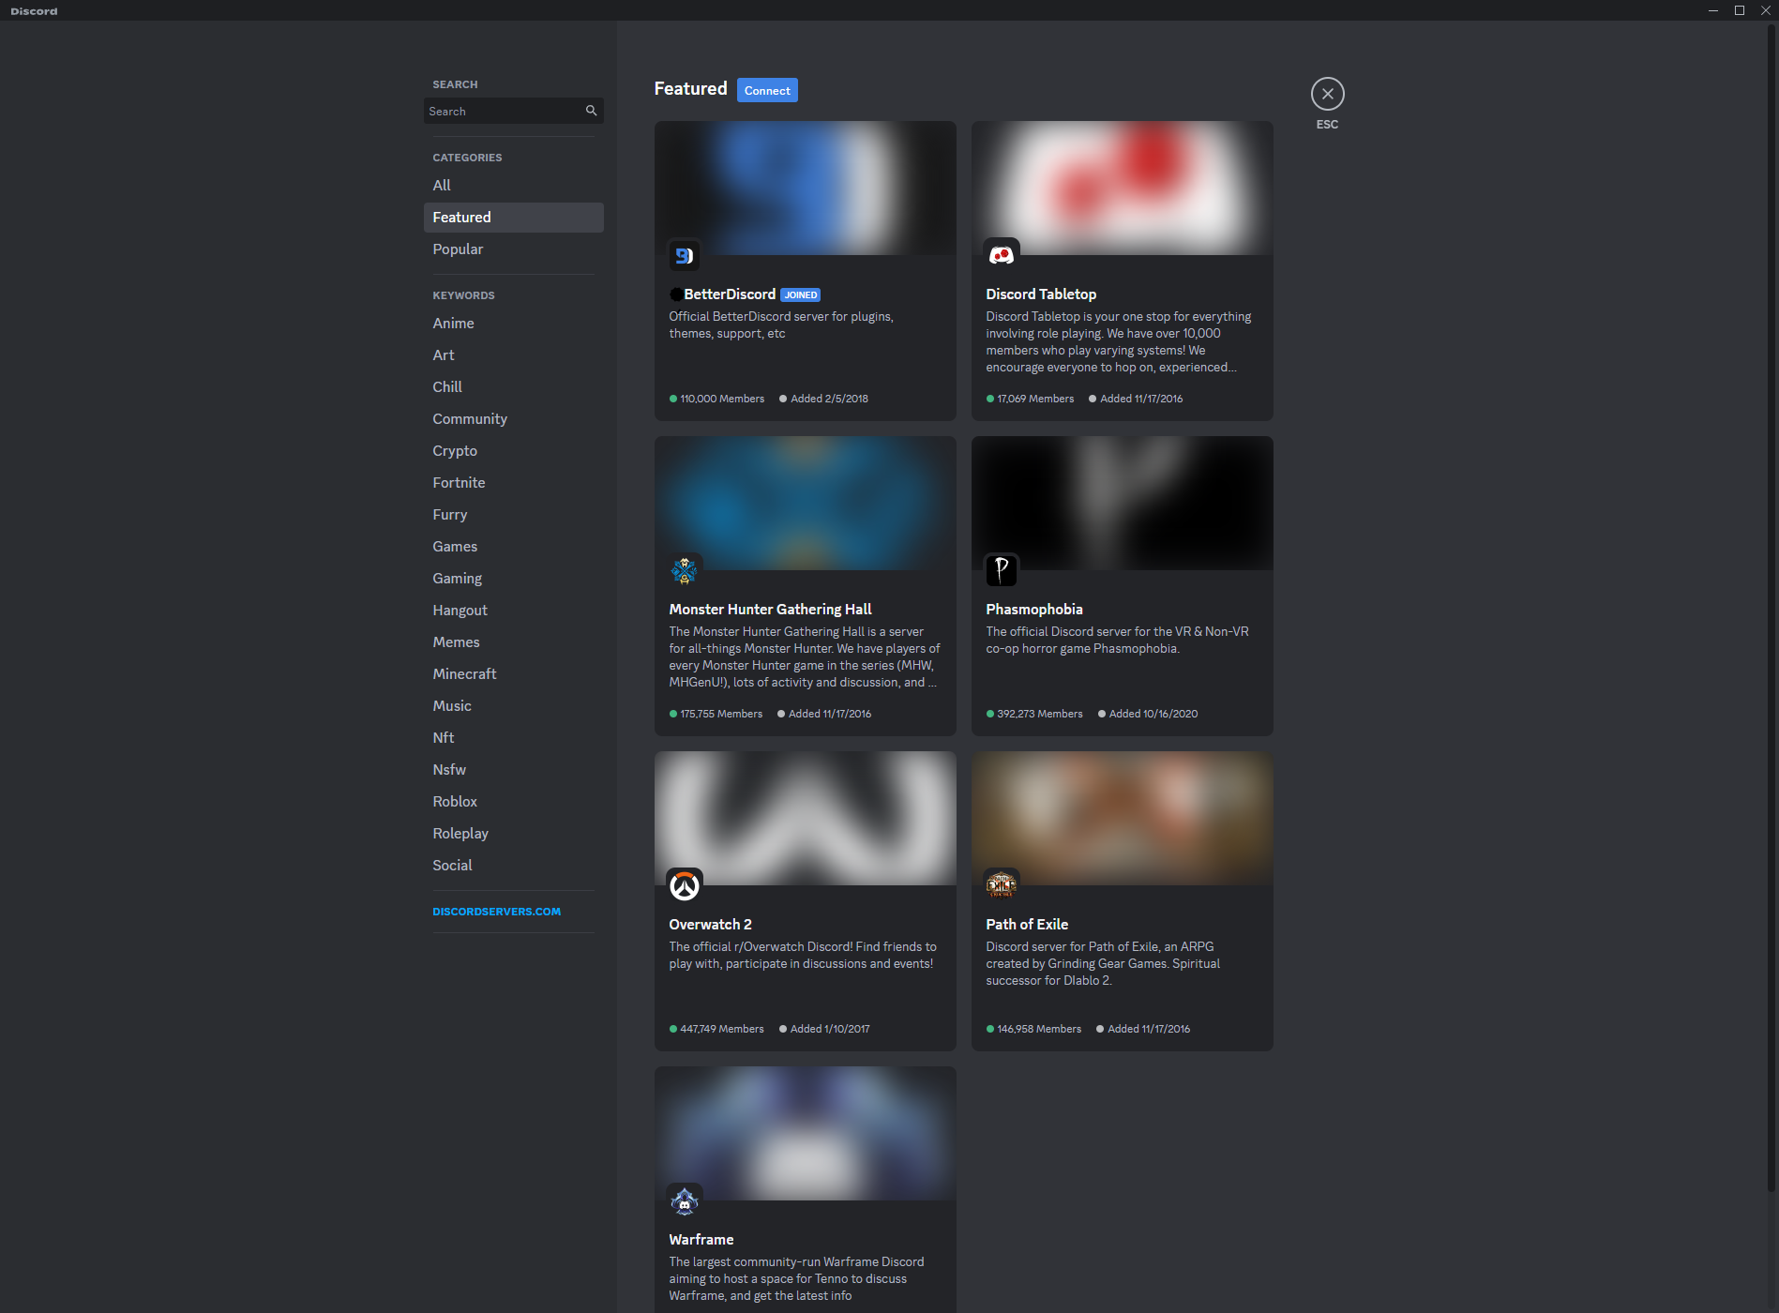Choose the Nft keyword
This screenshot has height=1313, width=1779.
click(x=513, y=738)
